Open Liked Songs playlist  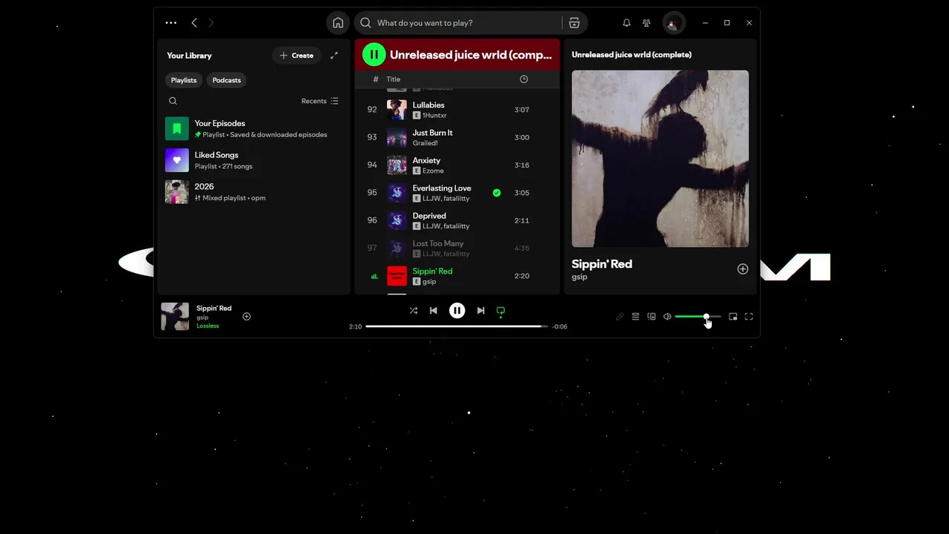(253, 160)
